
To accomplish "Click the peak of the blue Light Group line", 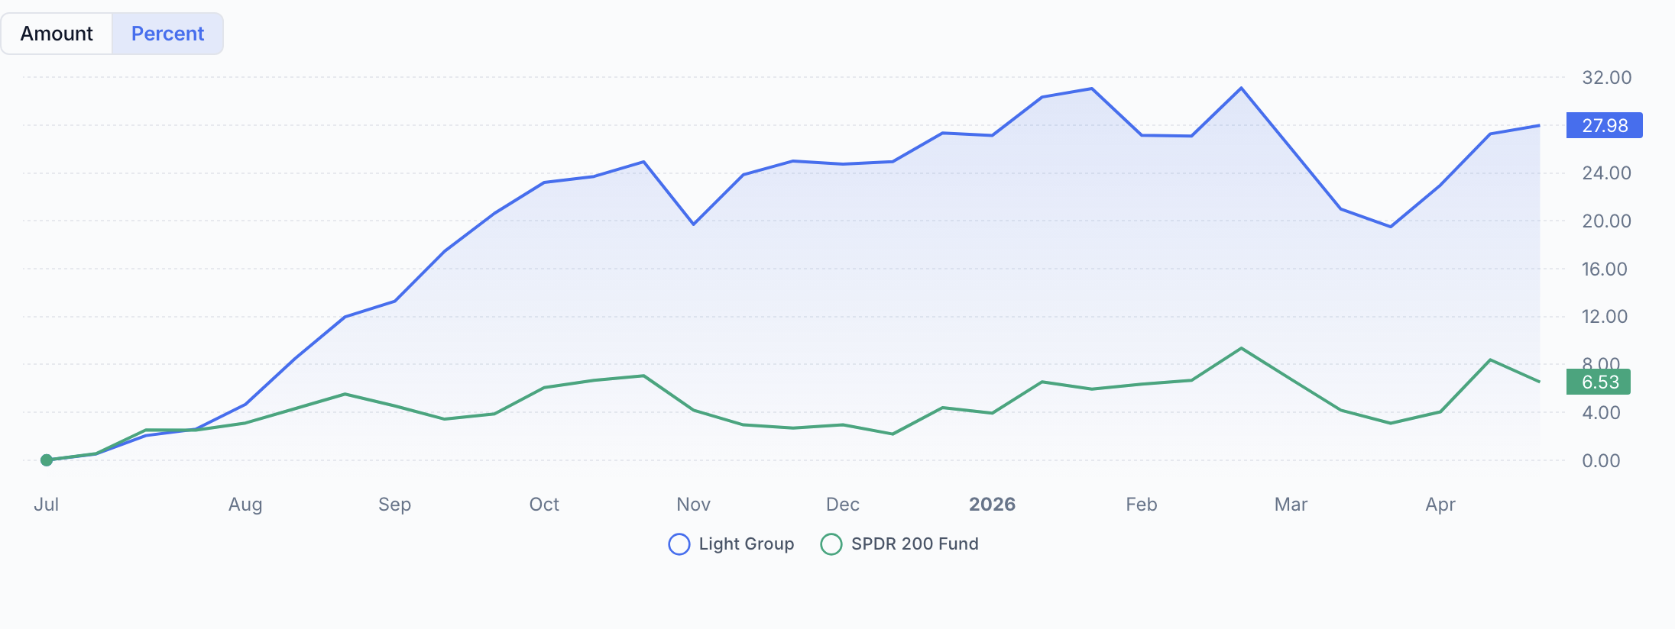I will (1242, 89).
